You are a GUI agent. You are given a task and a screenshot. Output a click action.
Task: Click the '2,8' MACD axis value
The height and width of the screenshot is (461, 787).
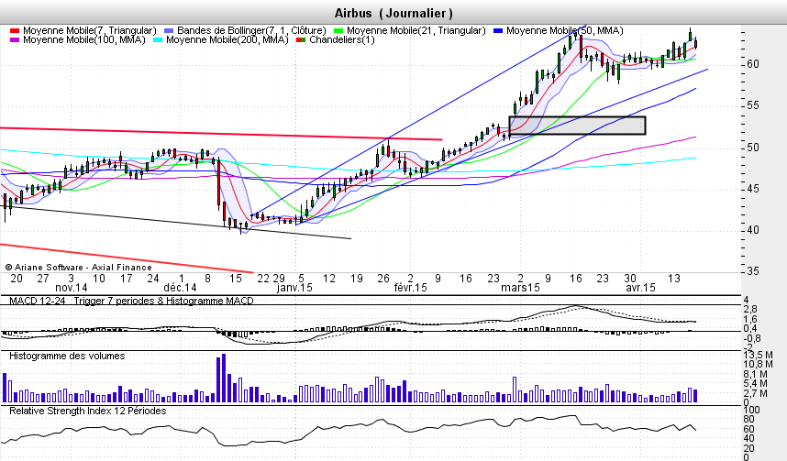click(750, 310)
